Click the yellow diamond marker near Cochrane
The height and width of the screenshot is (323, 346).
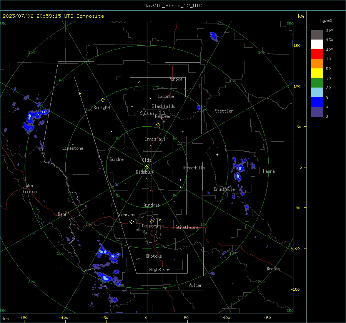point(131,222)
